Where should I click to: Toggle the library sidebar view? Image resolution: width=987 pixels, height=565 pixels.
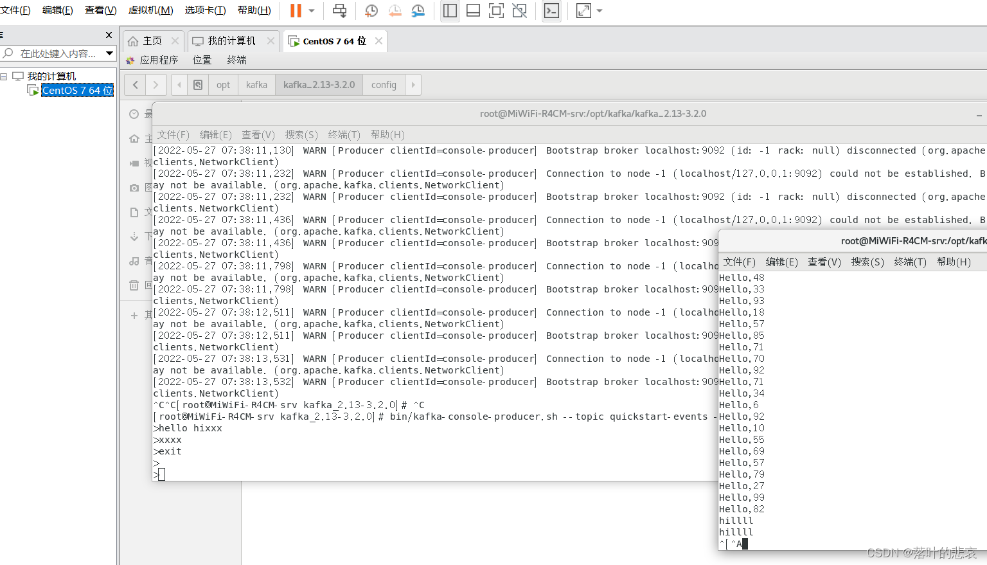450,10
